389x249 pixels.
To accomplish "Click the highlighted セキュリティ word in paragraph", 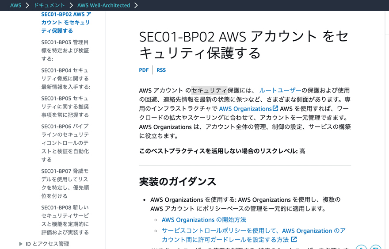I will pos(210,90).
